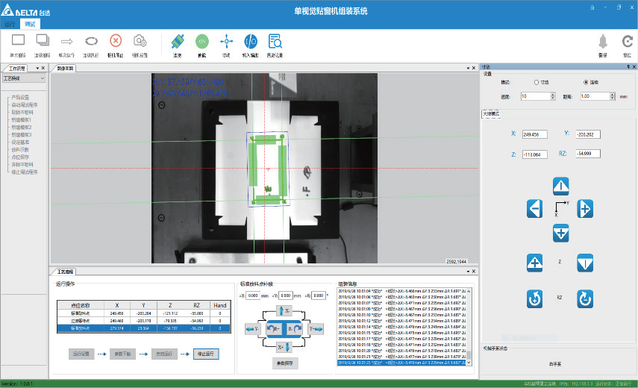Click the Y- left arrow compensation button
This screenshot has height=388, width=638.
[x=252, y=329]
